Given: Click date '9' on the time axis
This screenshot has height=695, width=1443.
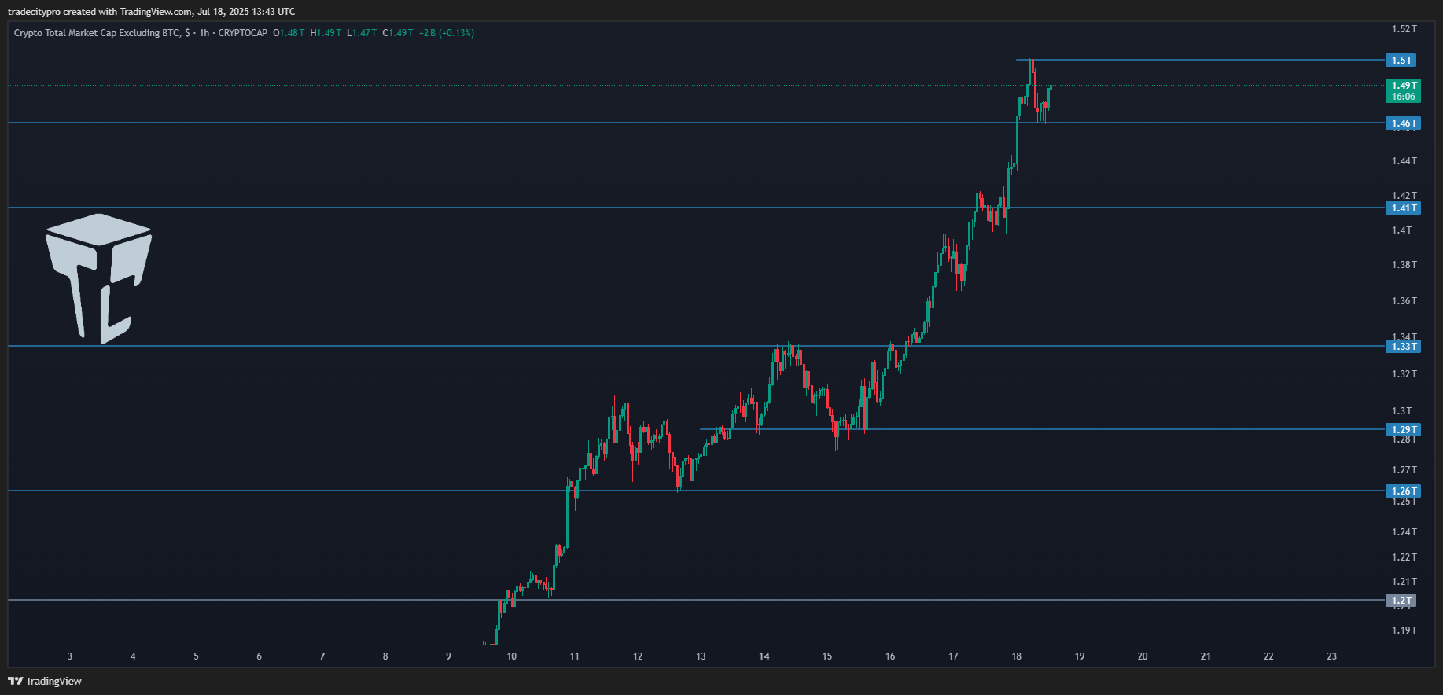Looking at the screenshot, I should [x=448, y=656].
